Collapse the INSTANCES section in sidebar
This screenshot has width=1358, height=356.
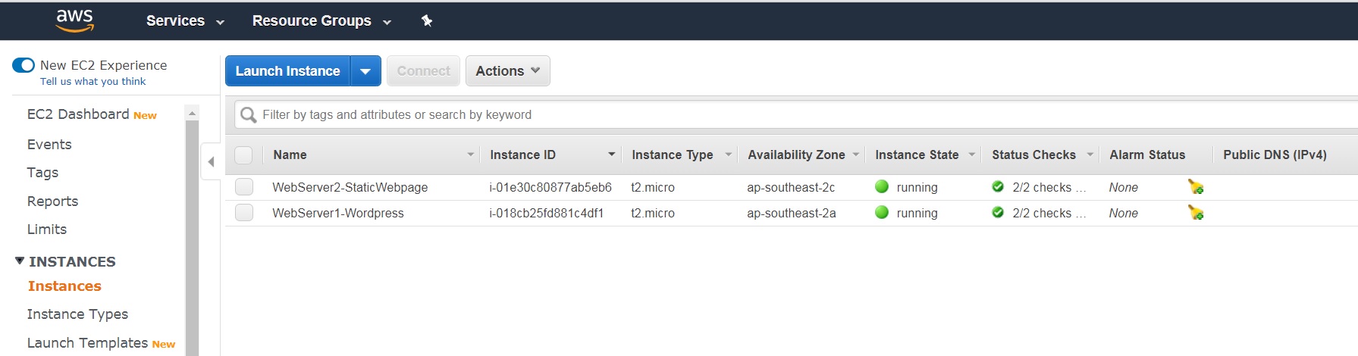pos(20,261)
